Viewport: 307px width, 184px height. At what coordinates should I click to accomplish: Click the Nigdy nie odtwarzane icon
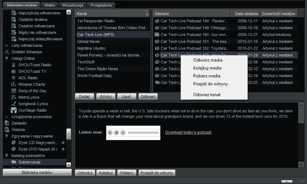coord(14,32)
